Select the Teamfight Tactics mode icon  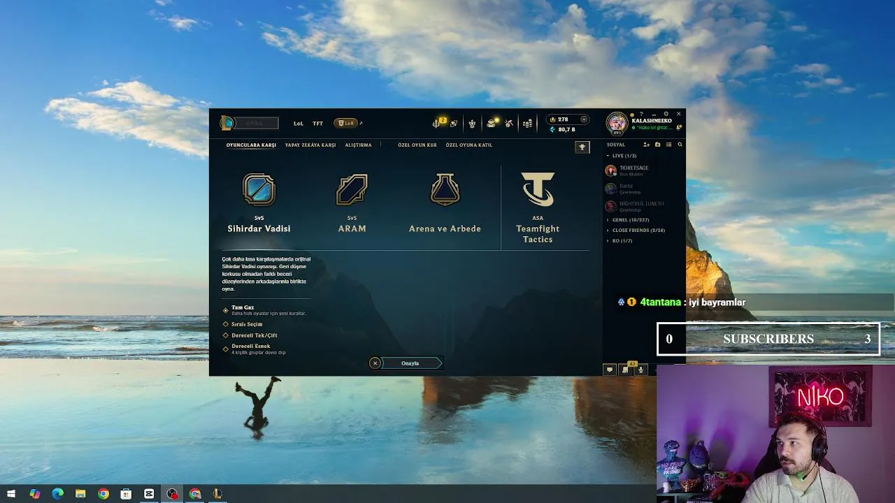click(538, 189)
